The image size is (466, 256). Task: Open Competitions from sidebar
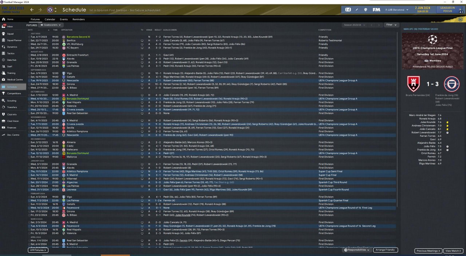pos(14,93)
